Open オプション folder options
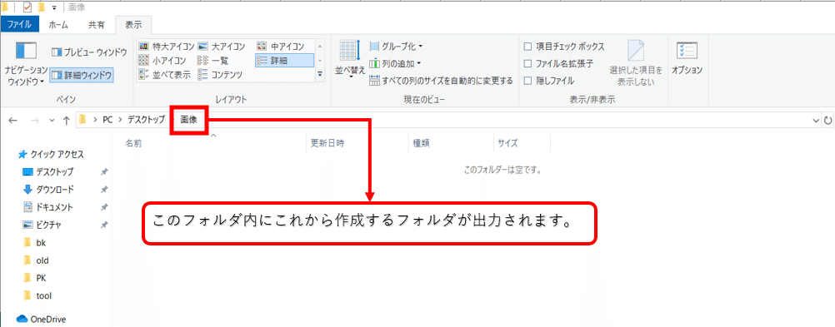The height and width of the screenshot is (327, 835). coord(687,57)
